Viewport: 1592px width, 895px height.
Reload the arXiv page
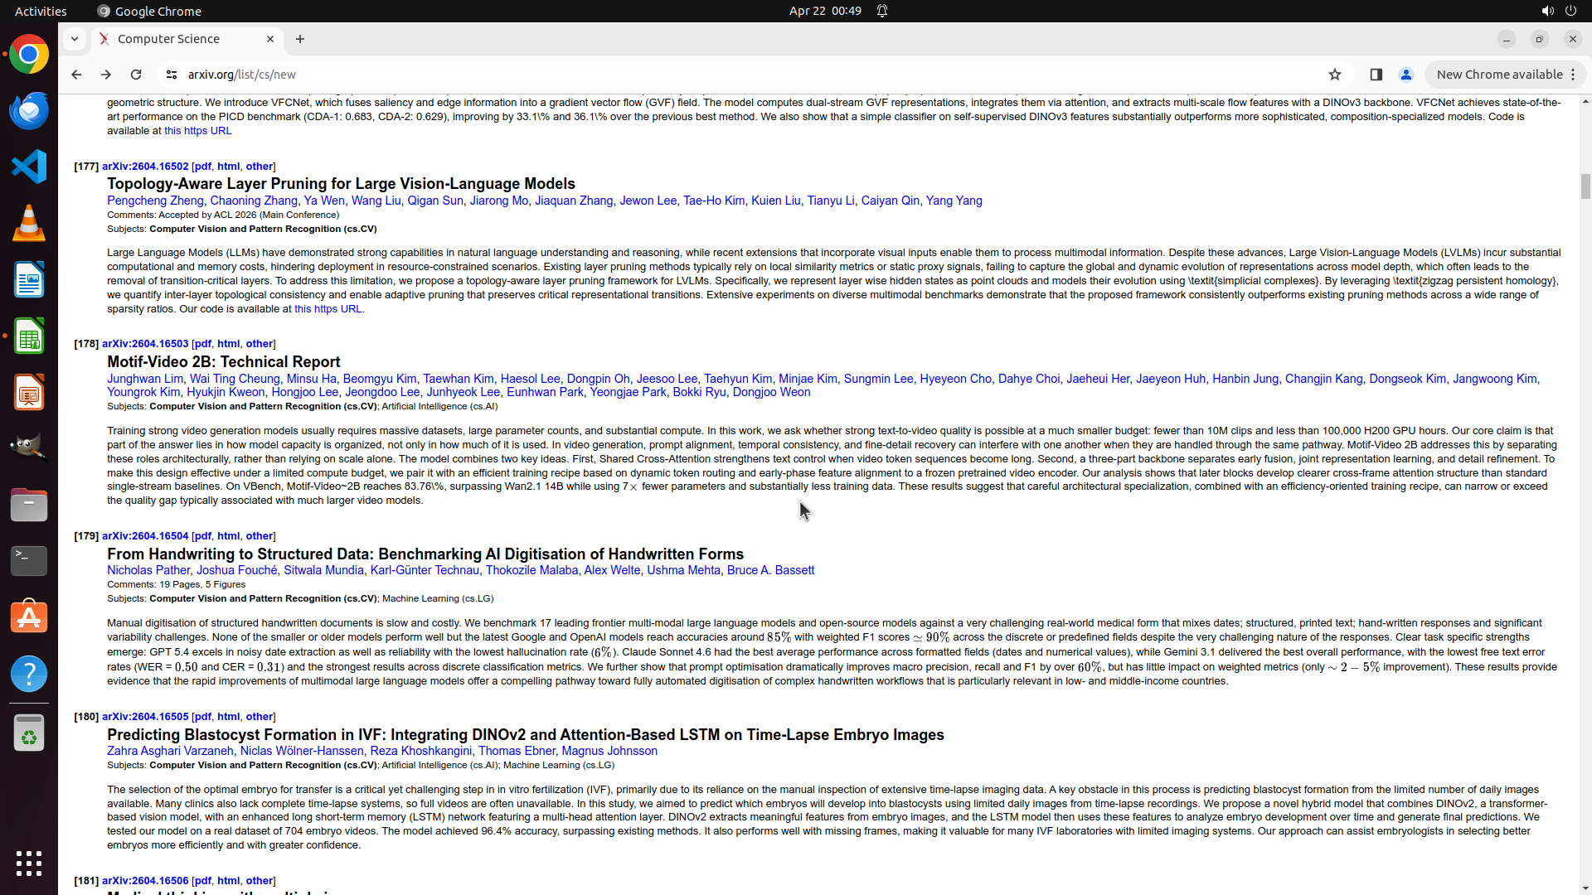(x=136, y=75)
